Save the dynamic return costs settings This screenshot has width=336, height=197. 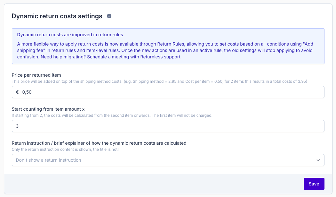coord(314,184)
